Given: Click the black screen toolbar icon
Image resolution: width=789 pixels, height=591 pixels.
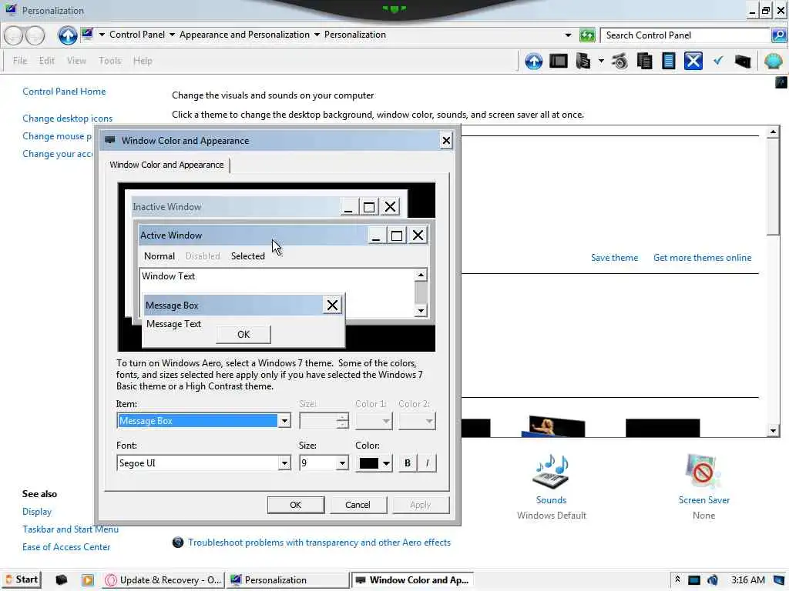Looking at the screenshot, I should [559, 62].
